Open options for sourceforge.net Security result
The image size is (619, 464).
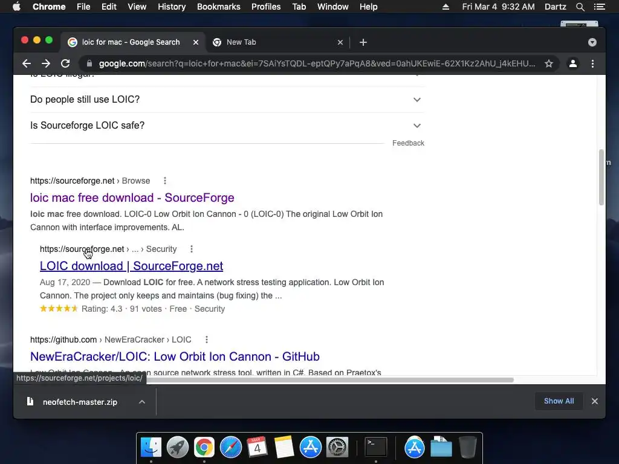[192, 249]
